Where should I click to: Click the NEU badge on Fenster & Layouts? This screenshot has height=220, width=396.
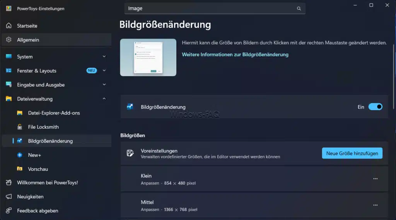pyautogui.click(x=92, y=70)
